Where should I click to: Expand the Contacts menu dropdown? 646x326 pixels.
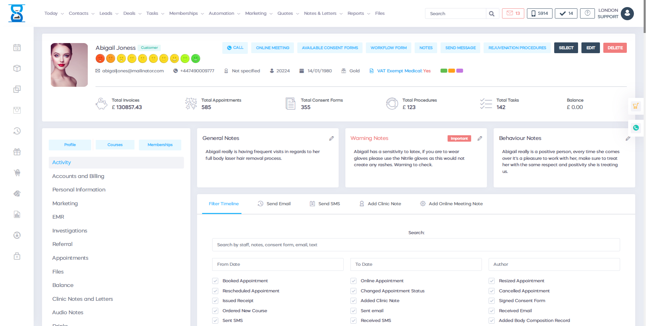coord(81,13)
